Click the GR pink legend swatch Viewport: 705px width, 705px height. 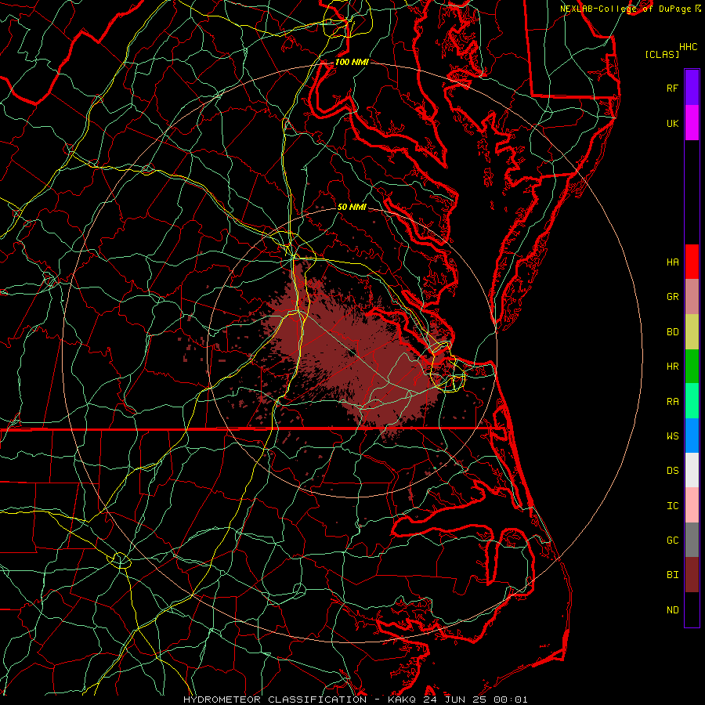[692, 296]
